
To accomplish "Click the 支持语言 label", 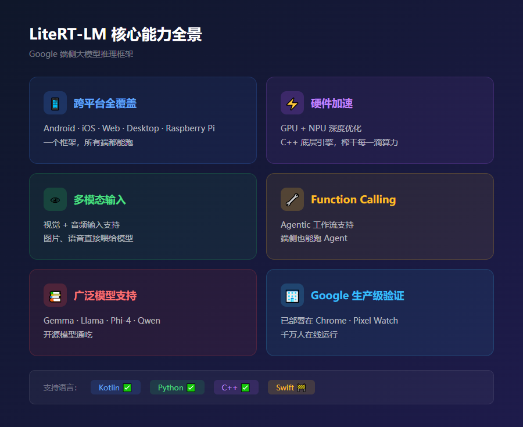I will click(60, 387).
